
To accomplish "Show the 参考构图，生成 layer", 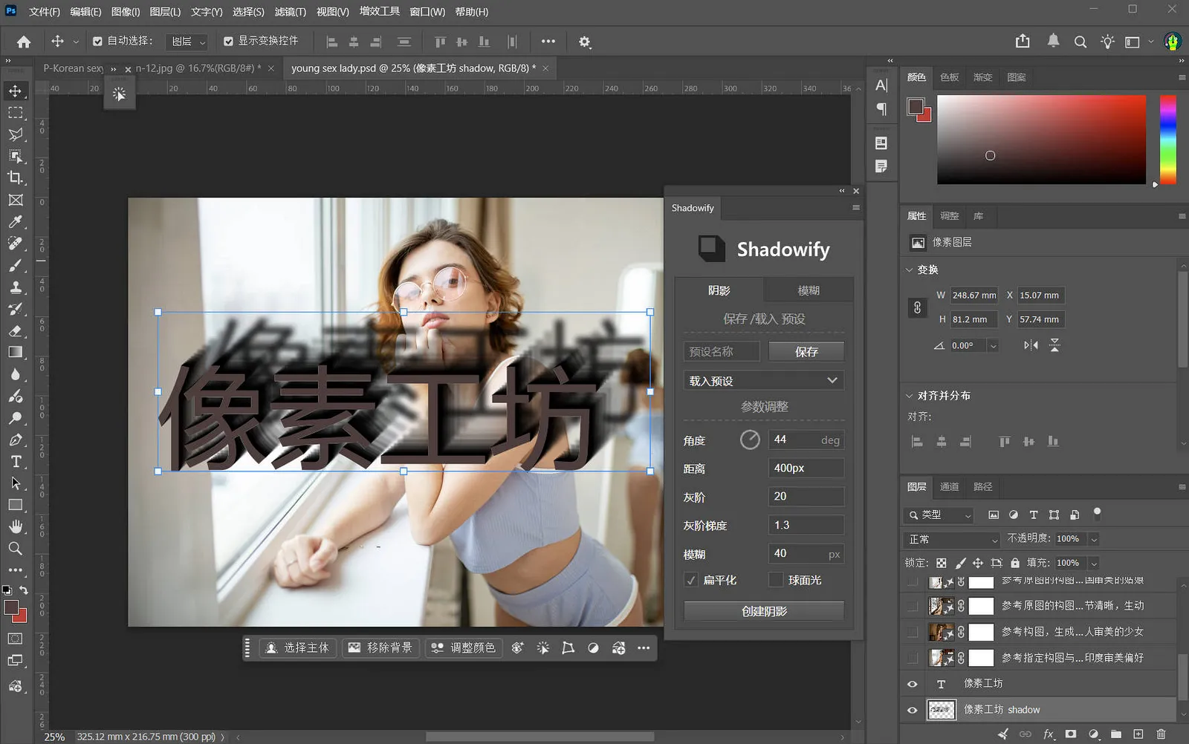I will click(x=913, y=632).
